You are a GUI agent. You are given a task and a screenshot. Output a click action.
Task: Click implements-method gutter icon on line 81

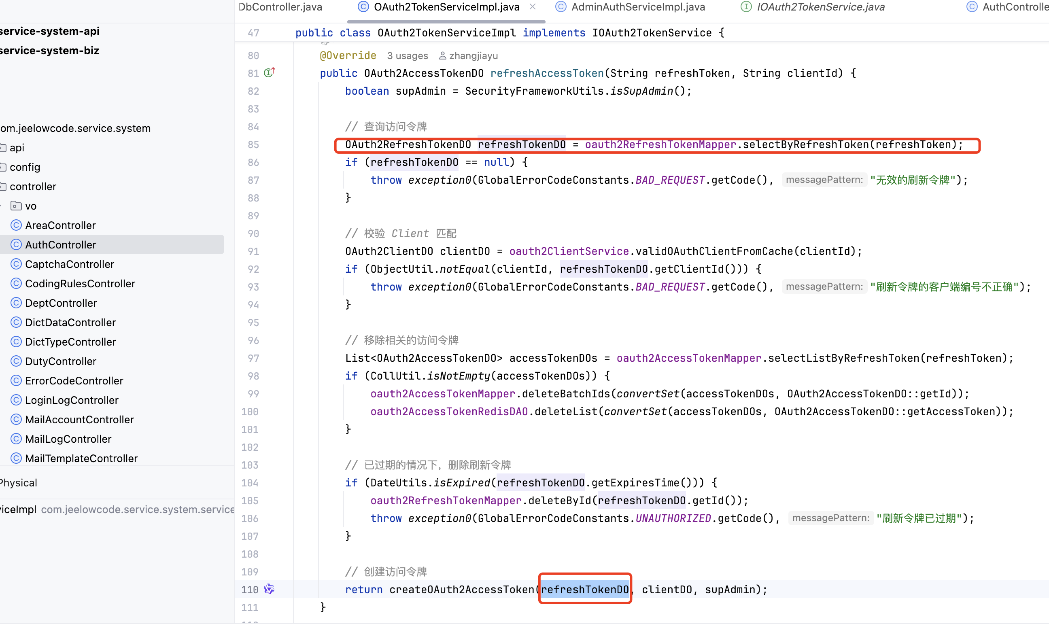pos(269,73)
